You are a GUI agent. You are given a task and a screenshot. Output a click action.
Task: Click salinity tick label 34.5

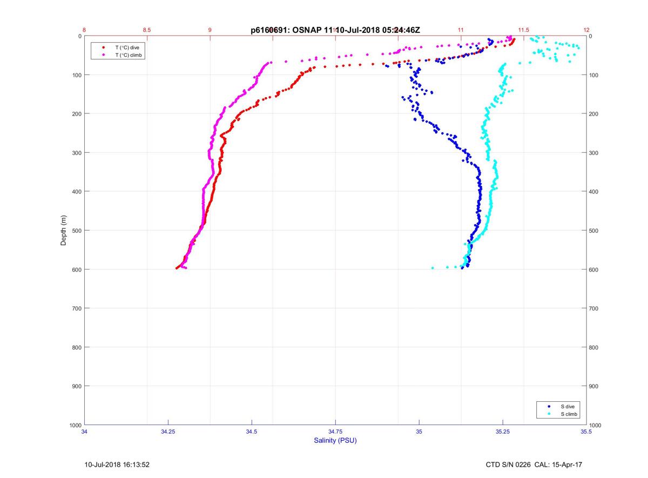252,432
